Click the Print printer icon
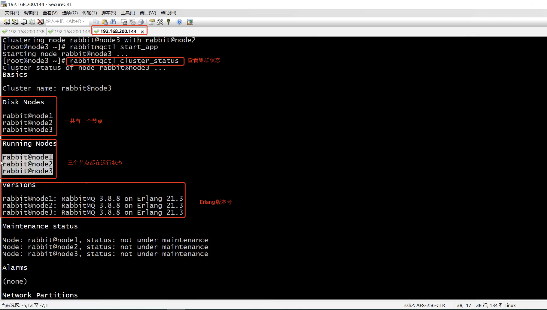The image size is (547, 310). (141, 22)
